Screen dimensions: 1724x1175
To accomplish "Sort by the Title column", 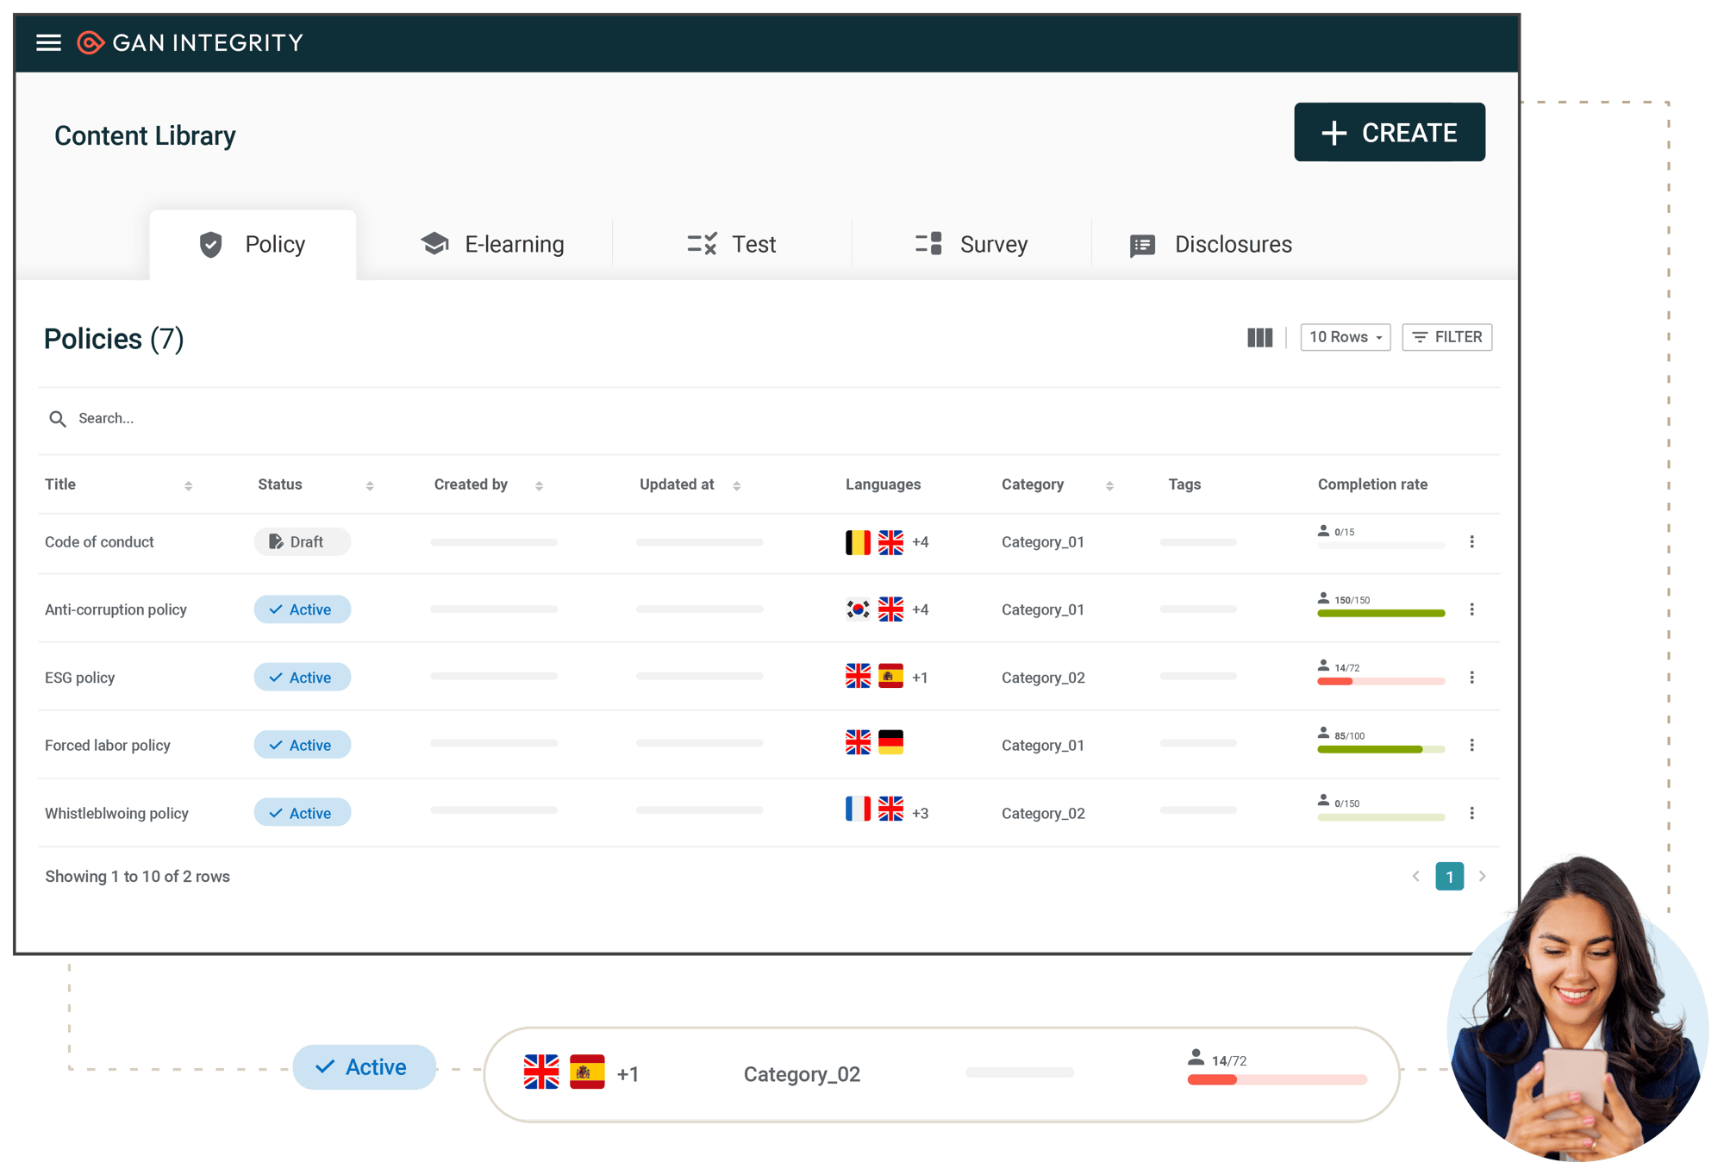I will tap(188, 485).
